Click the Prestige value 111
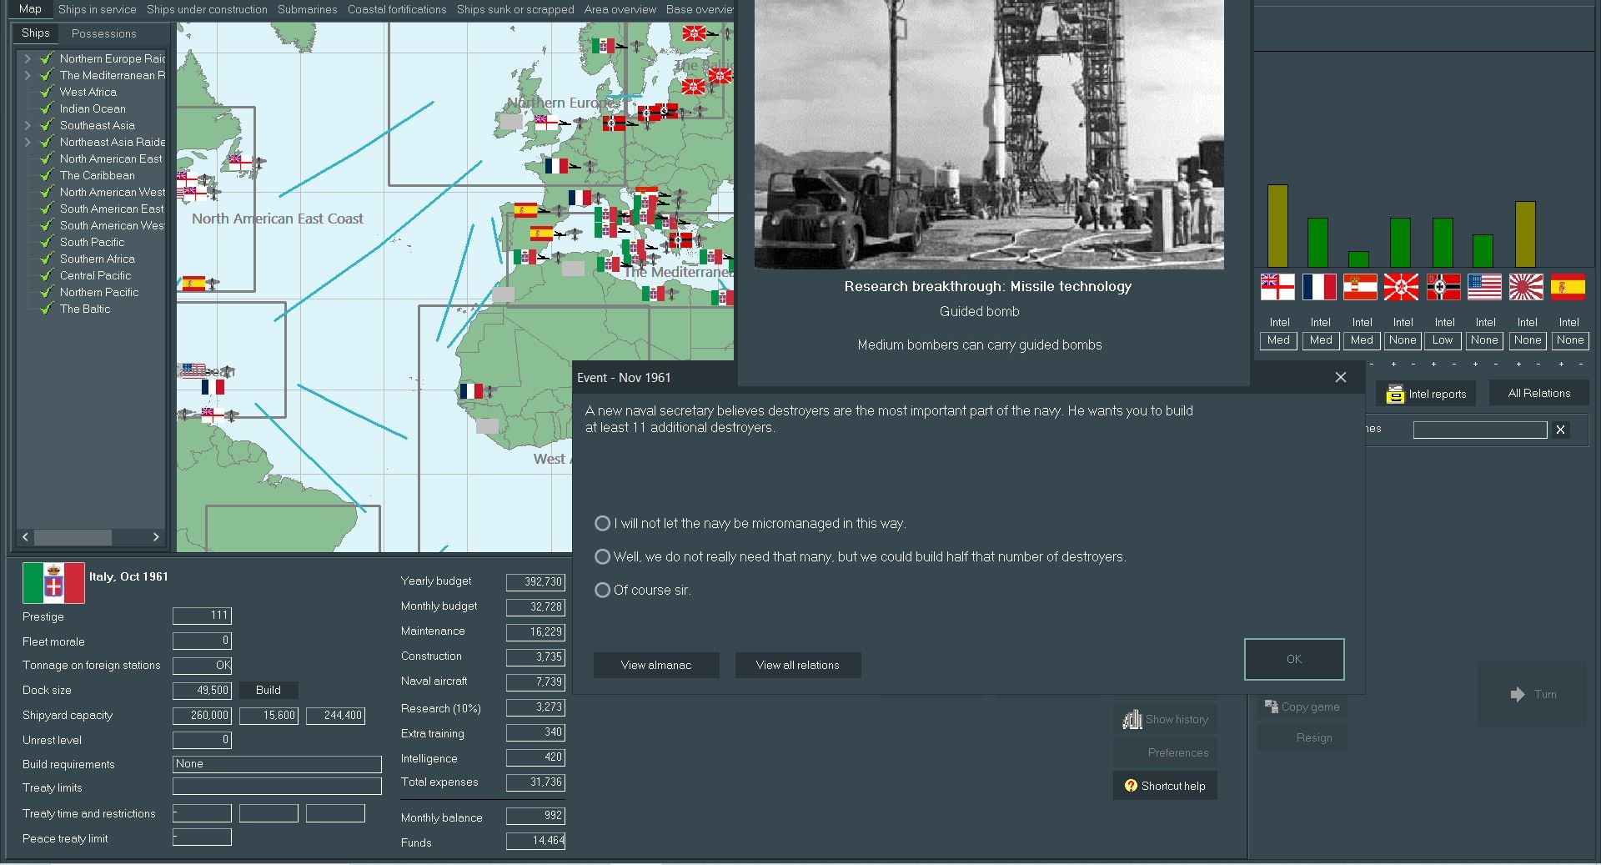The image size is (1601, 865). tap(202, 616)
